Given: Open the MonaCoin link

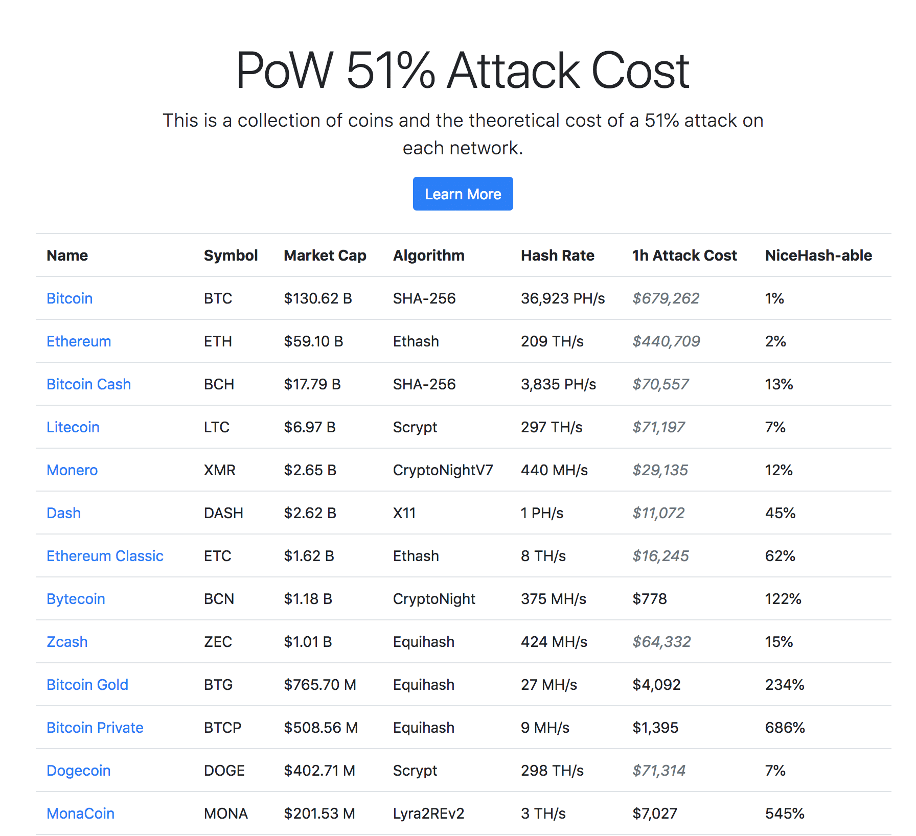Looking at the screenshot, I should point(81,814).
